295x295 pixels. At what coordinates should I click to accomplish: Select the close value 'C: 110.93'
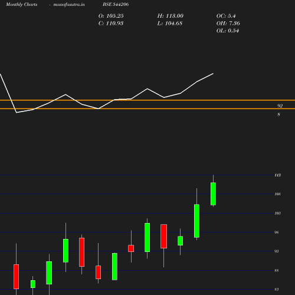tap(111, 24)
